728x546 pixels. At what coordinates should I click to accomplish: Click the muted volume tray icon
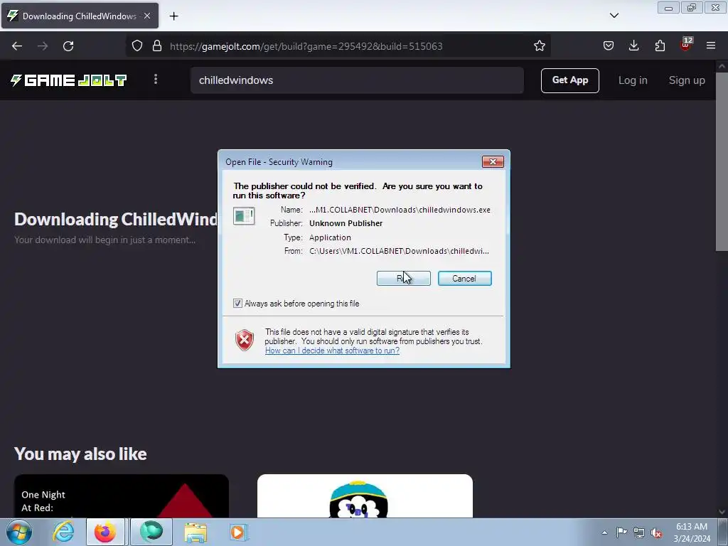656,532
